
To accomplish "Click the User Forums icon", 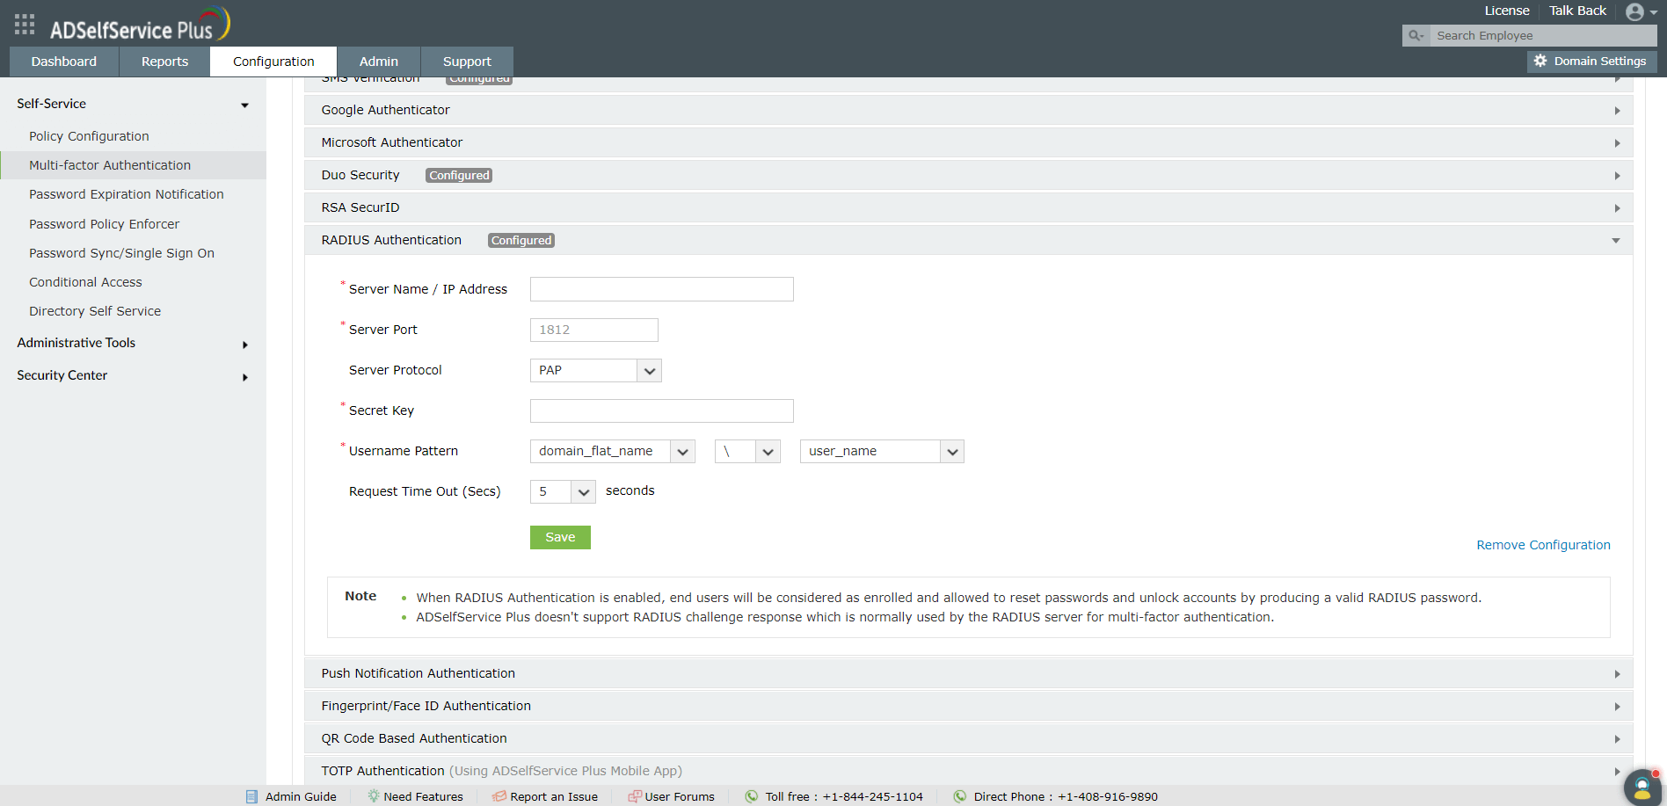I will [634, 796].
